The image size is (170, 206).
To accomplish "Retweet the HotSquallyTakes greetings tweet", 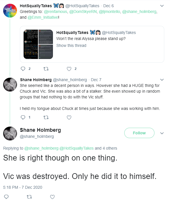I will [x=46, y=69].
